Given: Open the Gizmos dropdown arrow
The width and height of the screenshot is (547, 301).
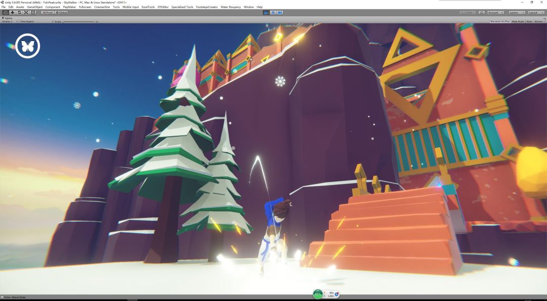Looking at the screenshot, I should point(544,22).
